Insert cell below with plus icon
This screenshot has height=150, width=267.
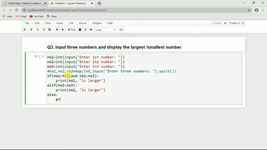click(31, 30)
